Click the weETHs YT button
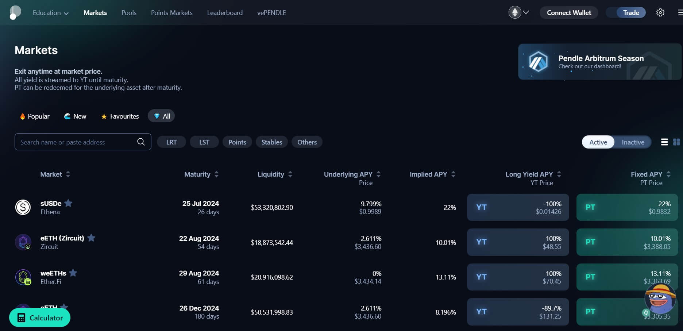 pos(518,277)
